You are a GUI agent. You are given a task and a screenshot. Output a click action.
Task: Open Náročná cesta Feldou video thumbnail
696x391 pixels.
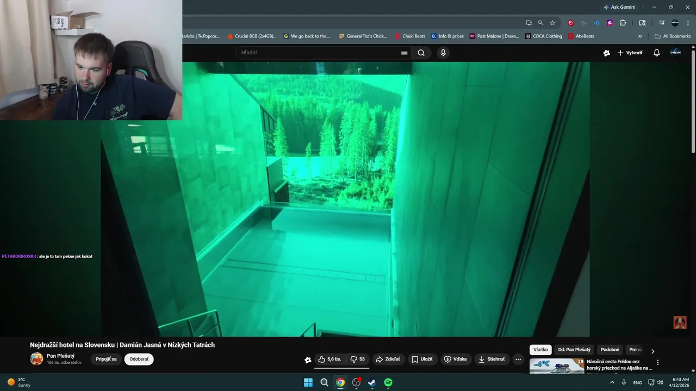[x=557, y=366]
